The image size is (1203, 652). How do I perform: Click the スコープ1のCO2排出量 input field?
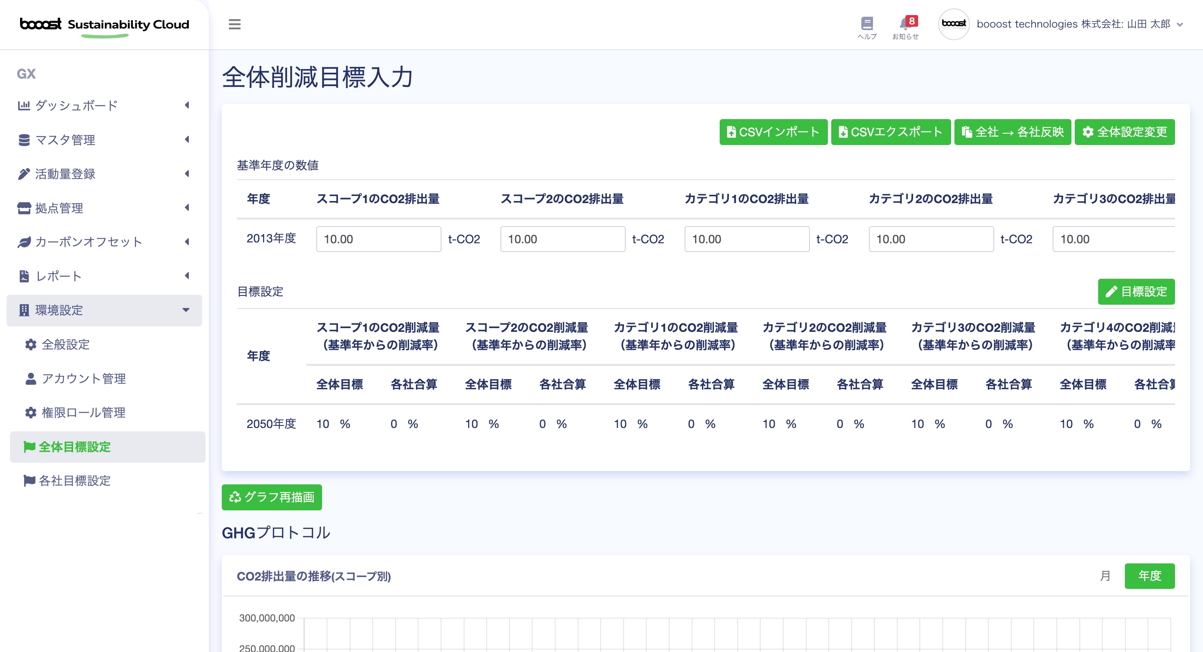click(x=378, y=239)
